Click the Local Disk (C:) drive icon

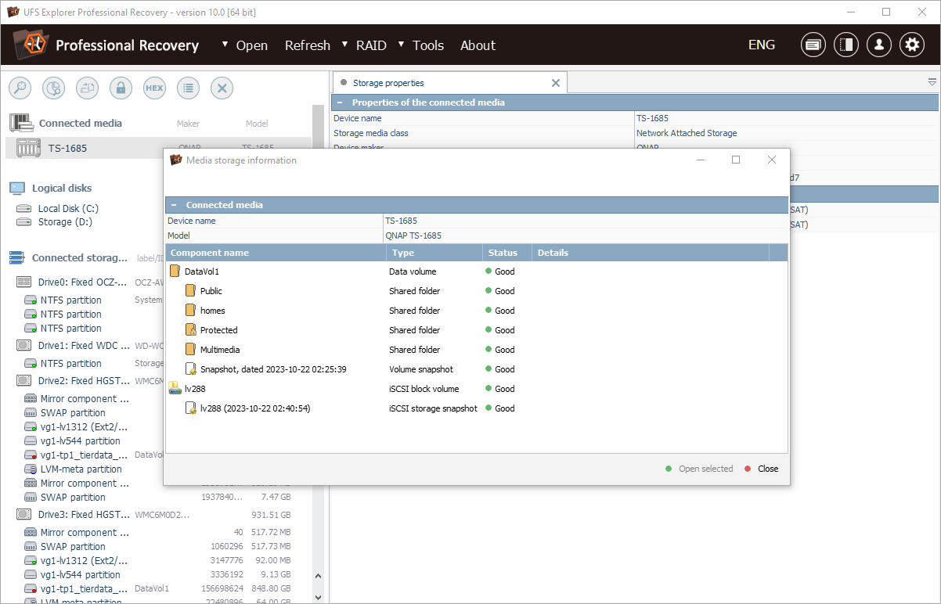[x=23, y=209]
